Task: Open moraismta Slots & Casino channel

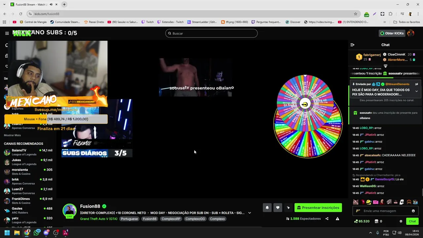Action: pyautogui.click(x=28, y=172)
